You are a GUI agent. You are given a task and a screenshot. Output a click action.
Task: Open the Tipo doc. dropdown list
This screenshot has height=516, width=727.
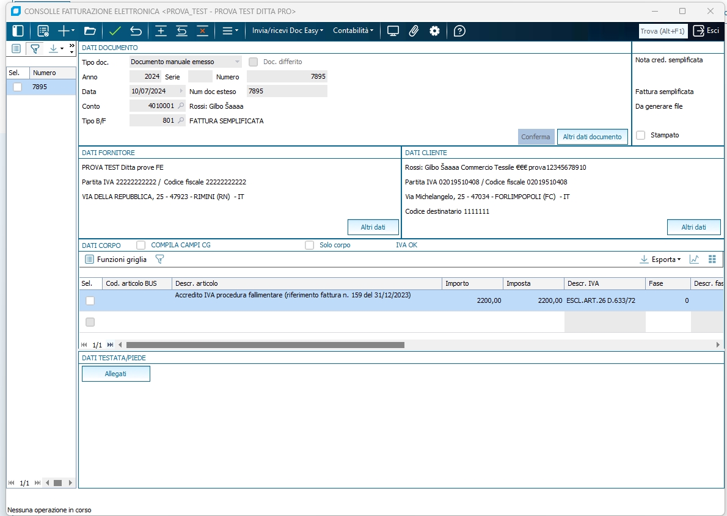coord(237,62)
